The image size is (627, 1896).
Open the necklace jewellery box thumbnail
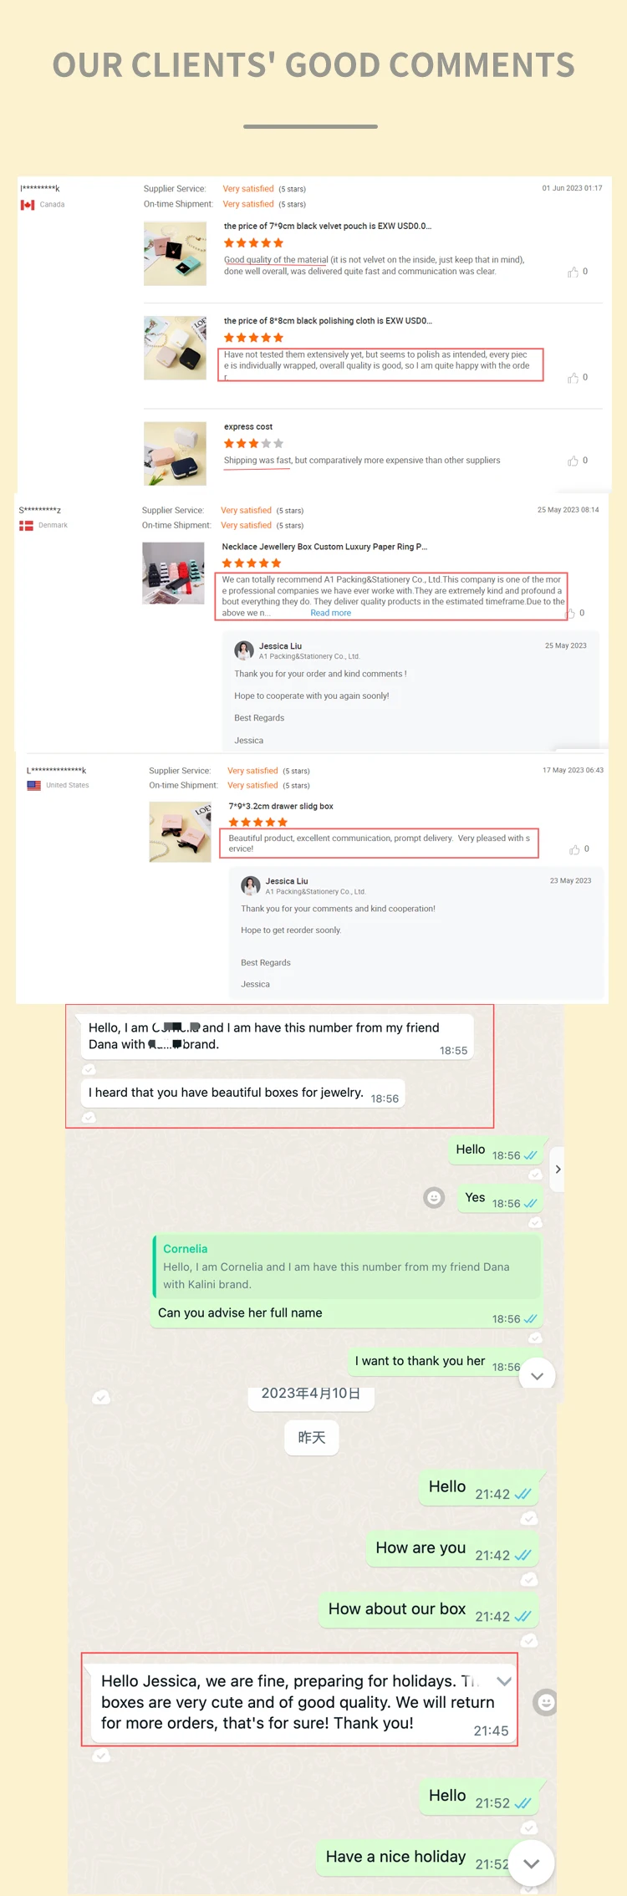pos(173,573)
